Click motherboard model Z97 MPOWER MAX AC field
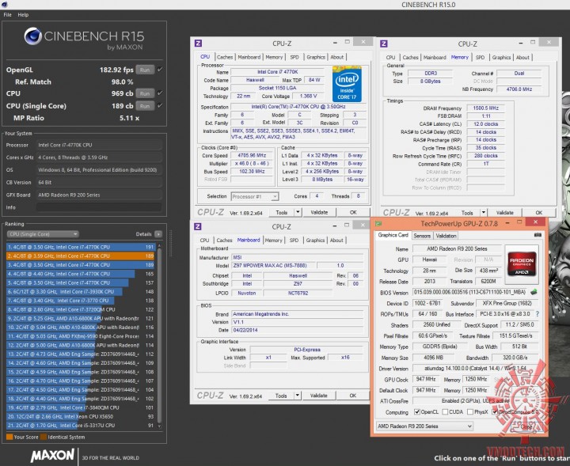Image resolution: width=570 pixels, height=466 pixels. pyautogui.click(x=274, y=266)
